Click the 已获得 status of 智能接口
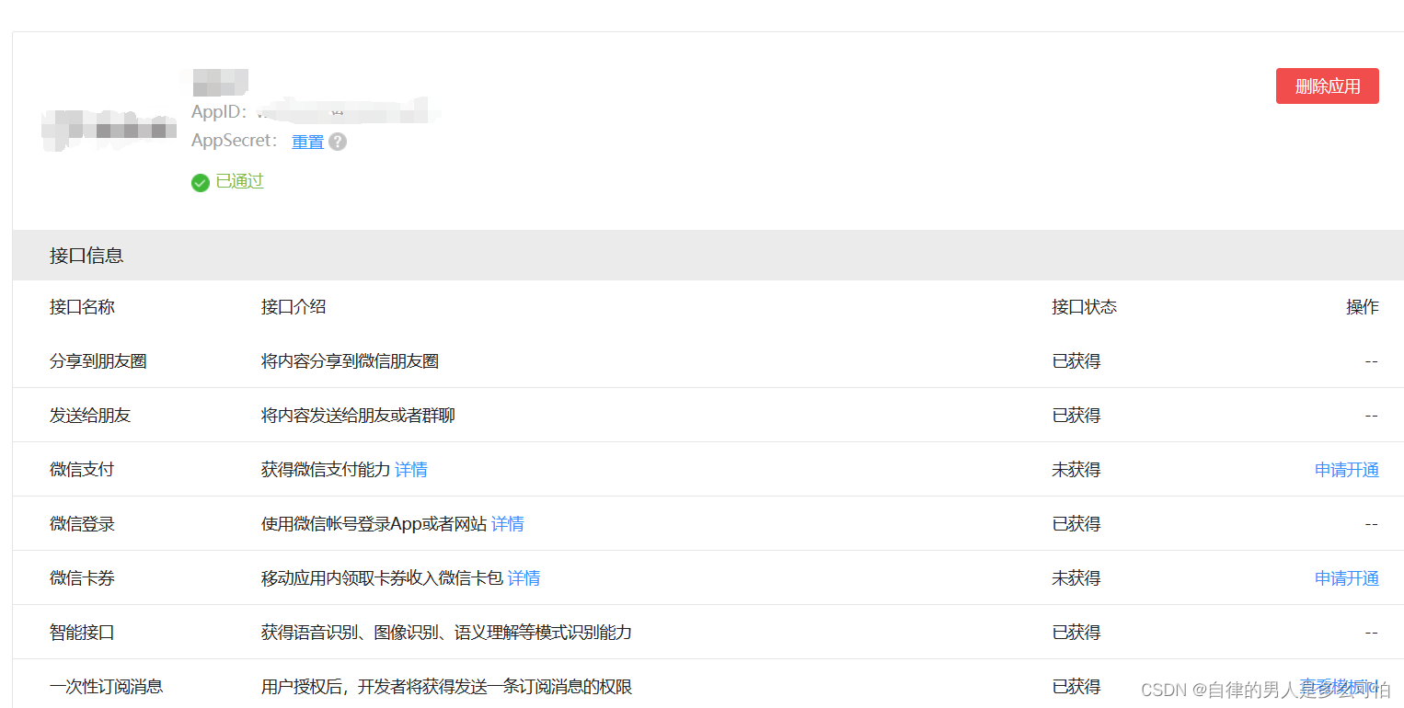This screenshot has width=1404, height=708. point(1076,633)
